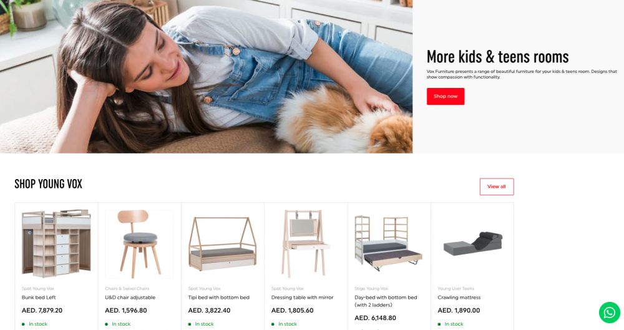Click the girl with cat banner image
The height and width of the screenshot is (330, 624).
206,77
